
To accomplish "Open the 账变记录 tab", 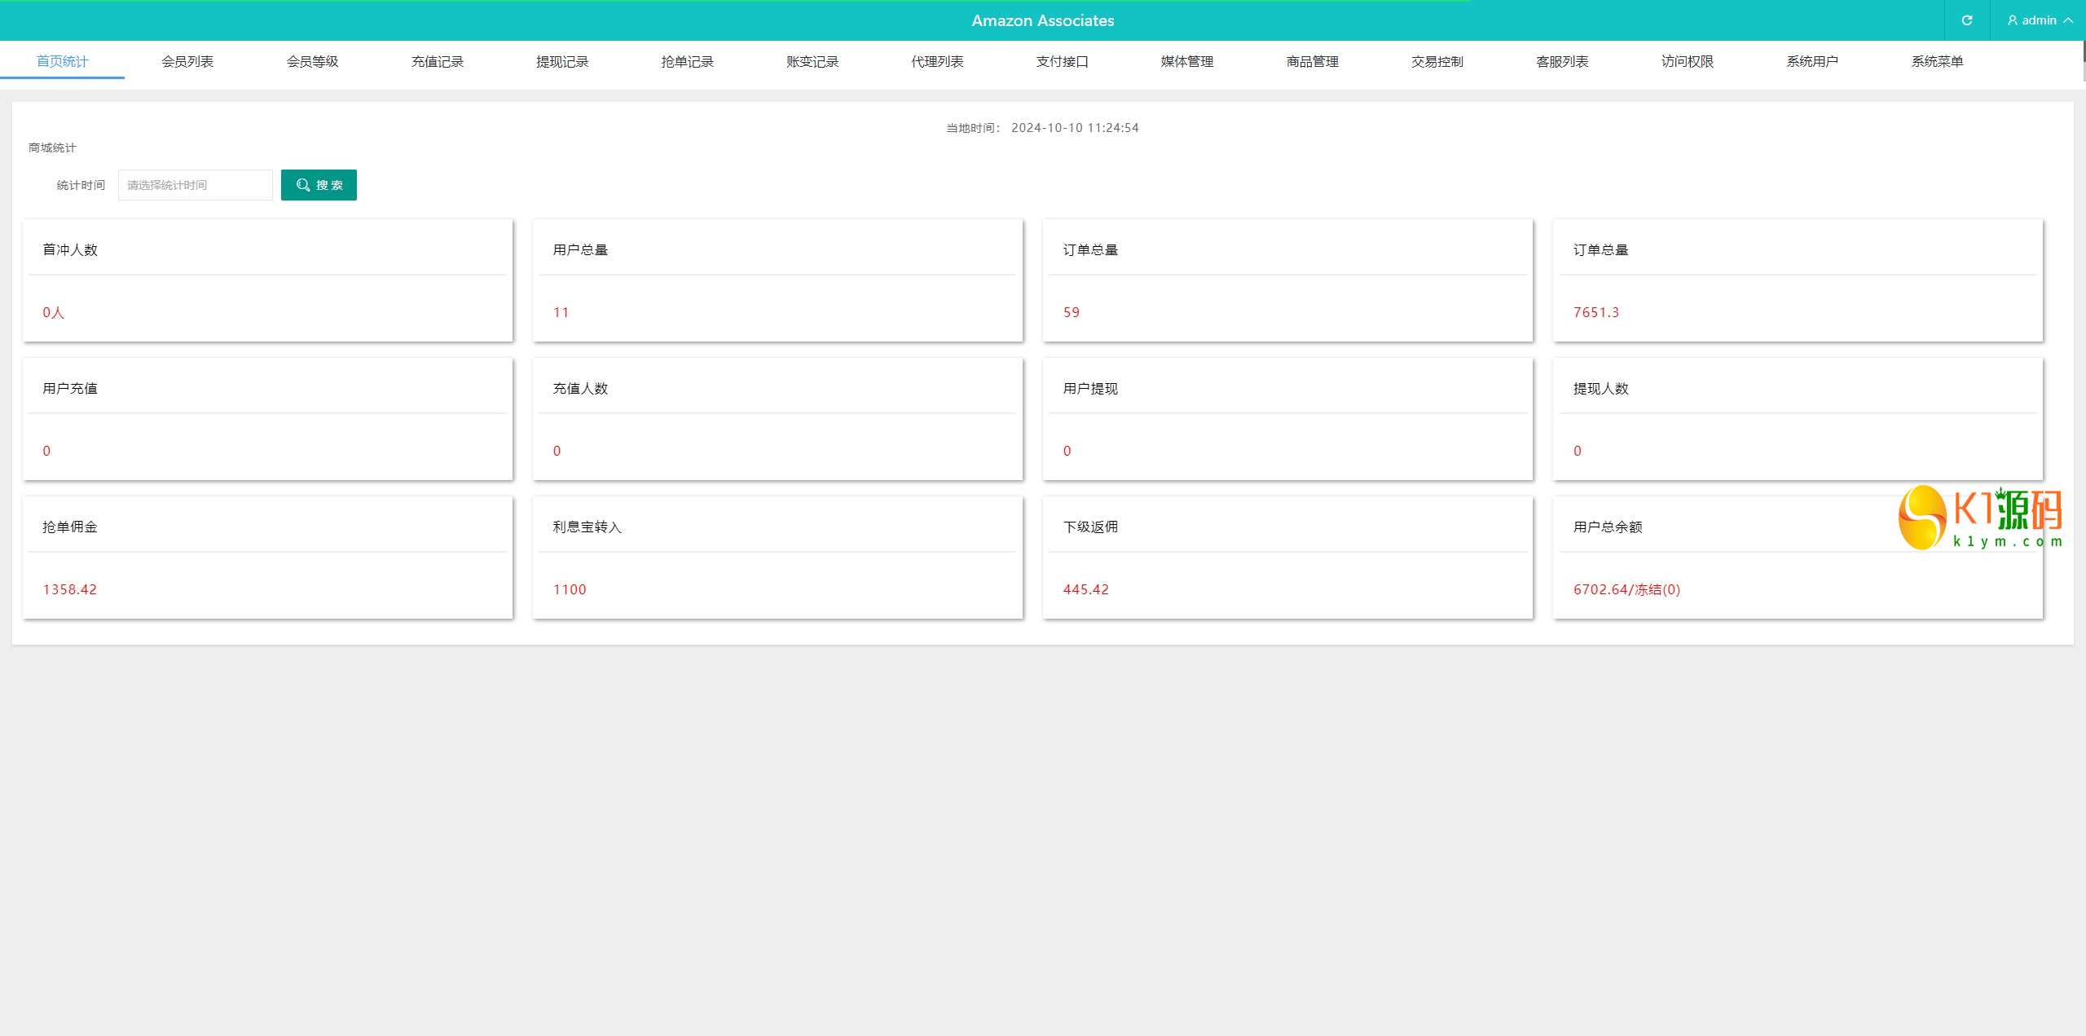I will click(812, 62).
